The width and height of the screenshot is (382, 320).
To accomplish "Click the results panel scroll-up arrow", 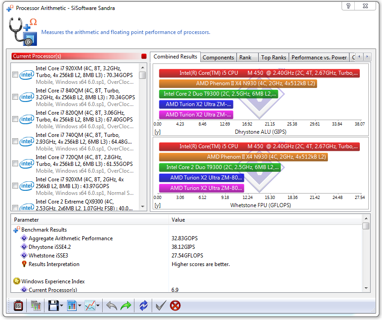I will click(x=366, y=218).
